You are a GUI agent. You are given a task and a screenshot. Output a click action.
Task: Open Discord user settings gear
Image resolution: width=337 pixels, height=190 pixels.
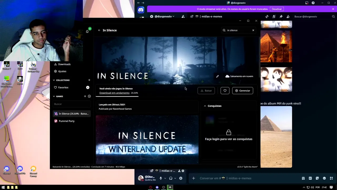[x=181, y=178]
